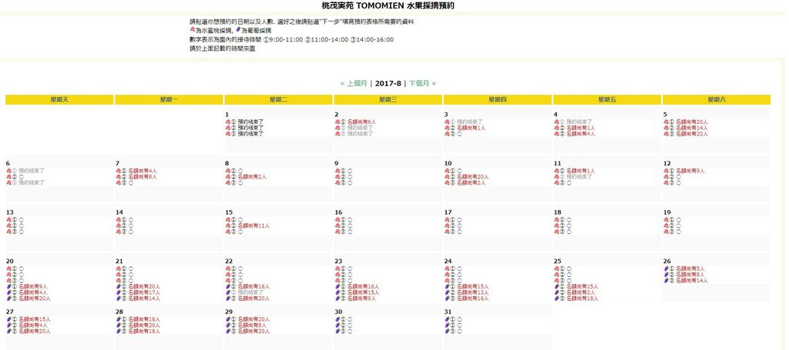The height and width of the screenshot is (350, 789).
Task: Click grape icon for slot ② on August 21
Action: coord(118,293)
